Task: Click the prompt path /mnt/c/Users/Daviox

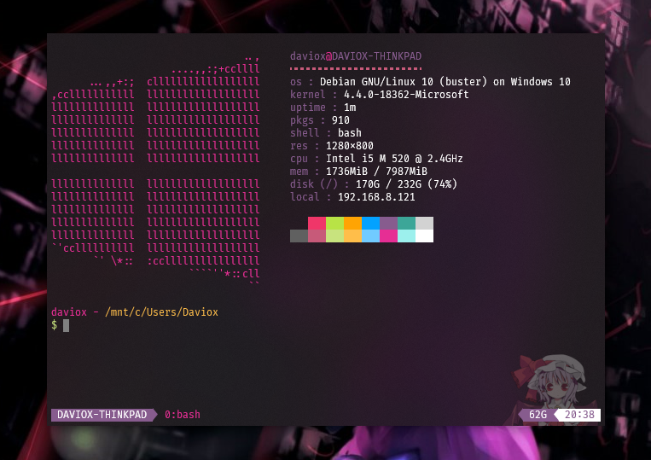Action: pyautogui.click(x=161, y=312)
